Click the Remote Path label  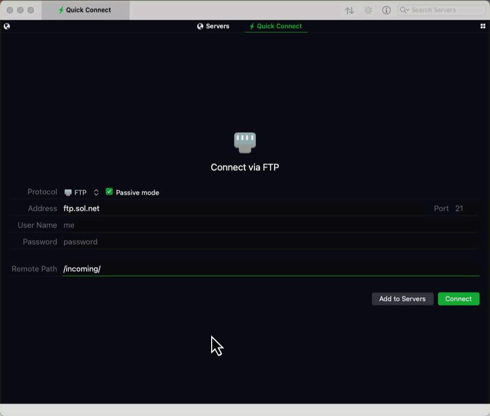coord(34,269)
